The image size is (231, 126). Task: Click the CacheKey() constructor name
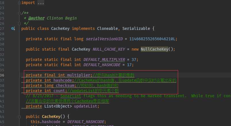(x=51, y=117)
